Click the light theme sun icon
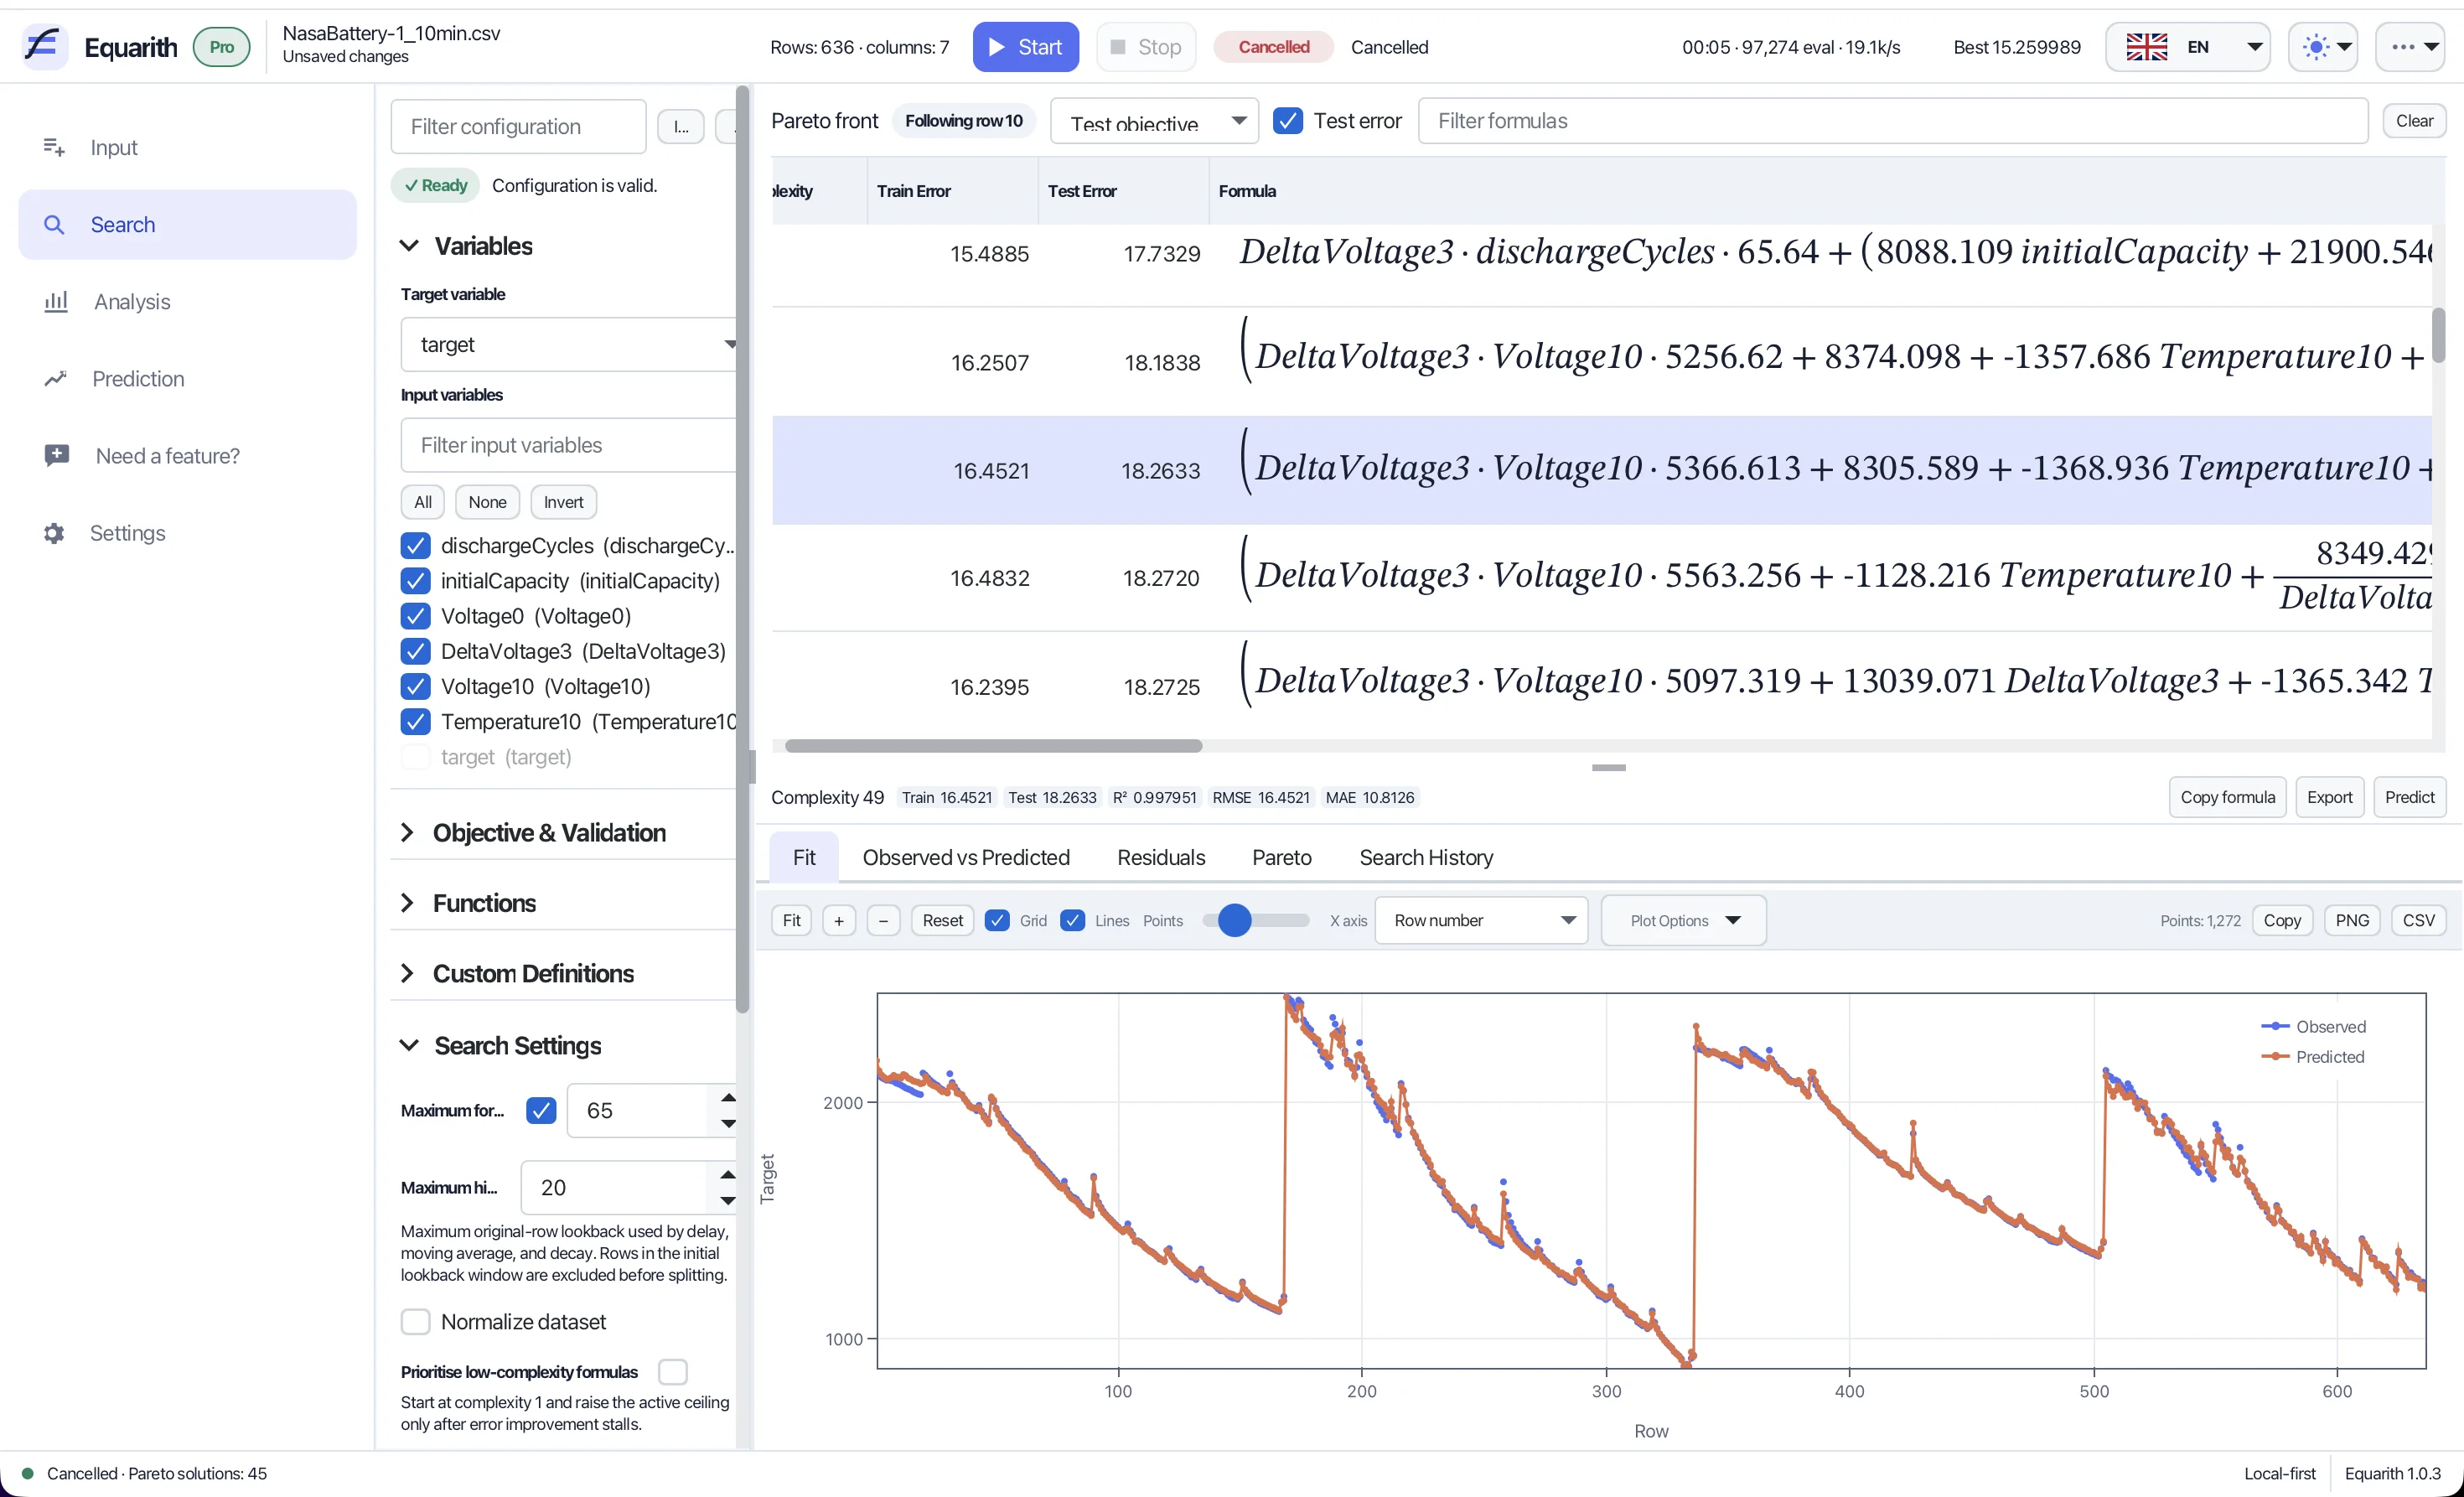Screen dimensions: 2464x1497 2315,46
